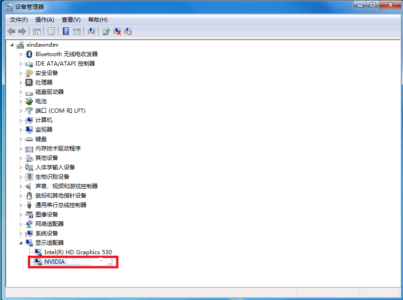This screenshot has height=300, width=403.
Task: Open the 操作(A) menu
Action: tap(44, 19)
